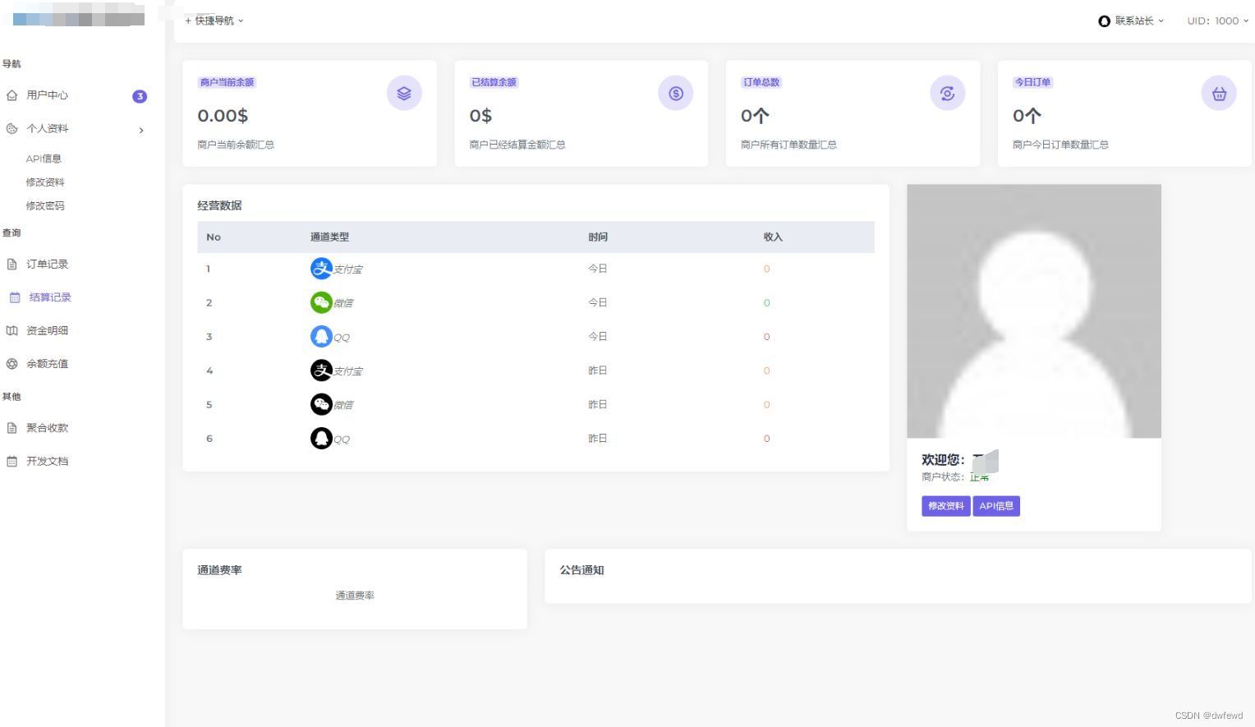Click the sync icon on 订单总数 card
The width and height of the screenshot is (1255, 727).
[947, 93]
